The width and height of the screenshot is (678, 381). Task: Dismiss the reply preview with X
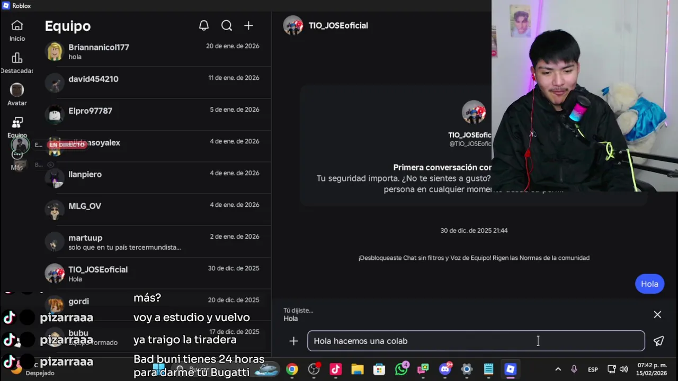coord(657,314)
